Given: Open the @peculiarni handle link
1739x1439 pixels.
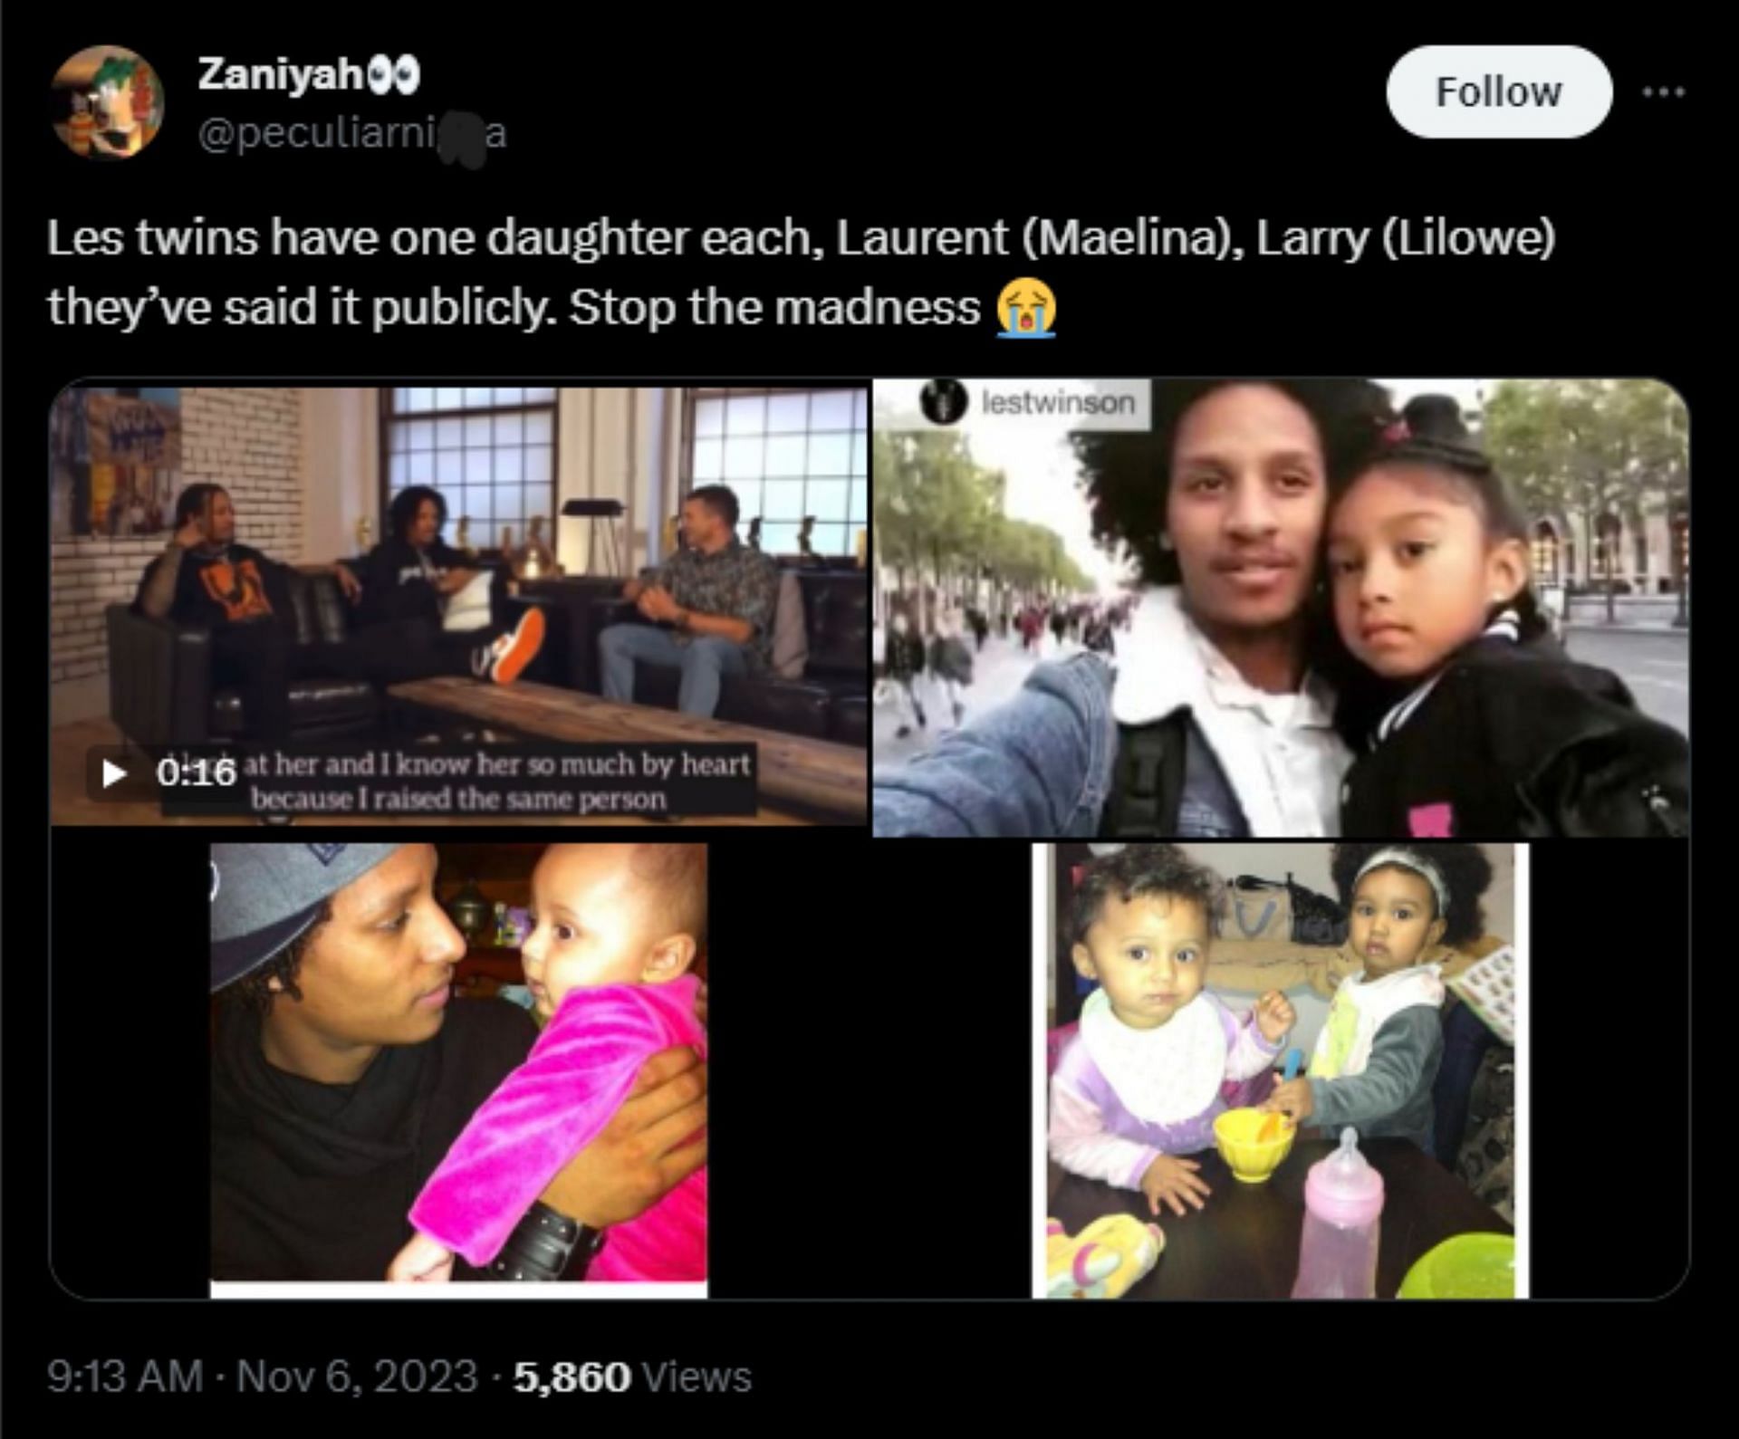Looking at the screenshot, I should (351, 134).
